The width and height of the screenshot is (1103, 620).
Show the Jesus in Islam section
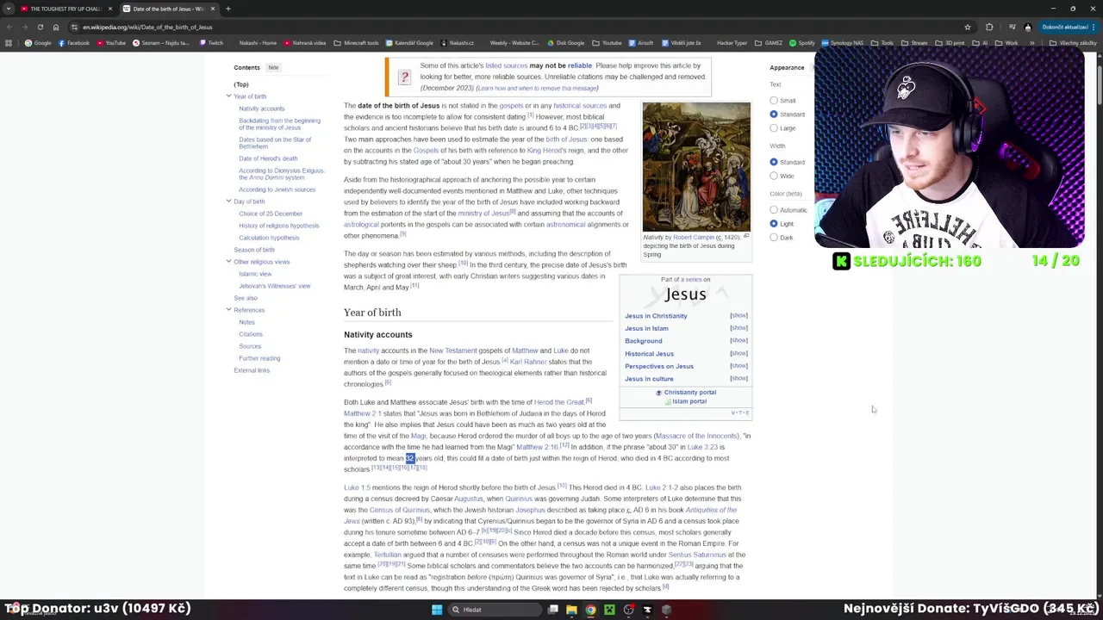[738, 328]
